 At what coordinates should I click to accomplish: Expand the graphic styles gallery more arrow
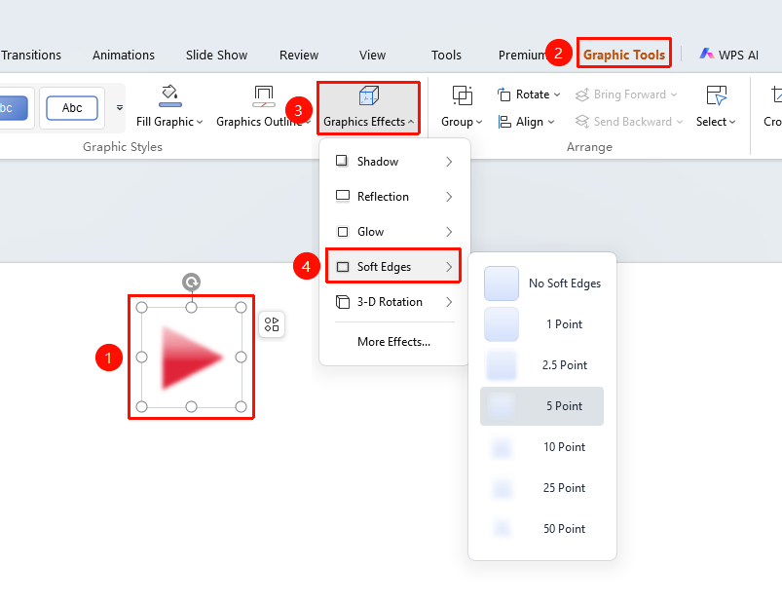point(119,108)
